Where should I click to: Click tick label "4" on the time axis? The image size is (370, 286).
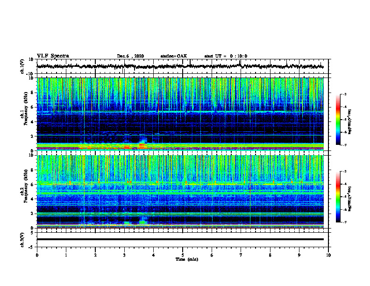(x=153, y=255)
